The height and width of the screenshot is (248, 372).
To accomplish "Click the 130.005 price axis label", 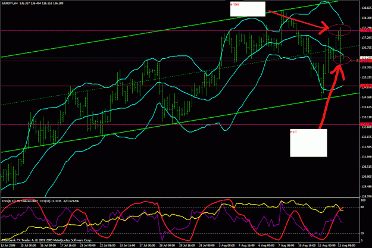I will tap(366, 177).
